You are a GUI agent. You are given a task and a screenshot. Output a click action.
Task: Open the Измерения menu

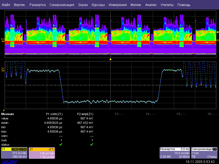point(117,5)
